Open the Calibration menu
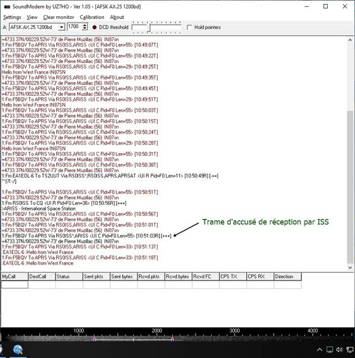Viewport: 355px width, 358px height. pos(92,18)
